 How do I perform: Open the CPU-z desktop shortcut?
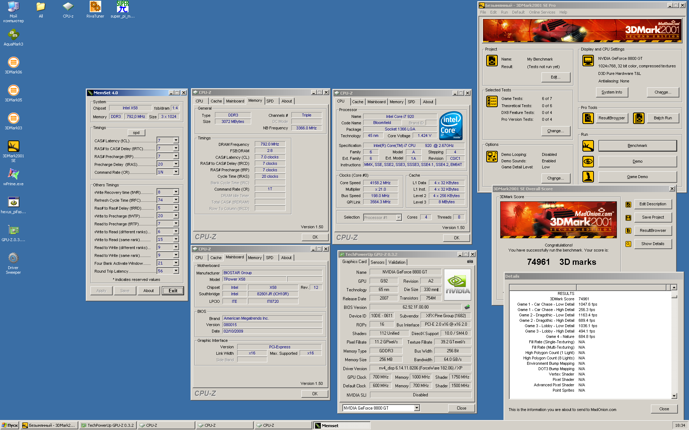click(68, 10)
